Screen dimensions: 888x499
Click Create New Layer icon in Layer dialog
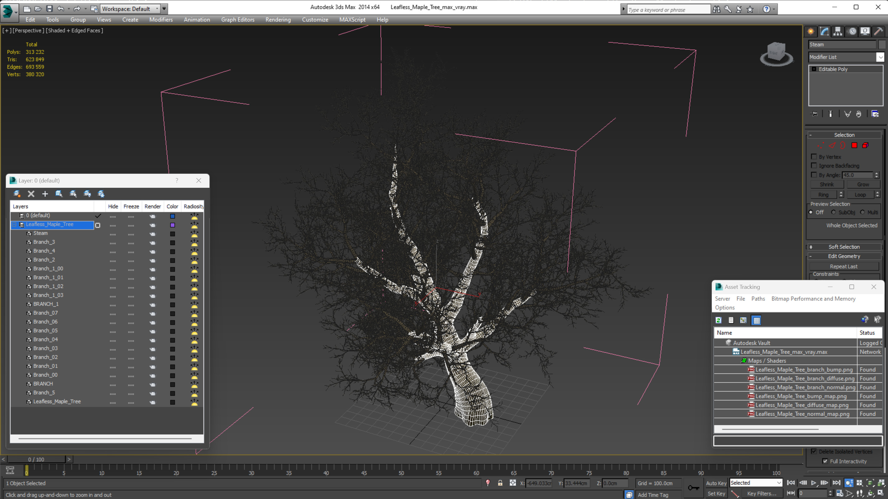[17, 194]
